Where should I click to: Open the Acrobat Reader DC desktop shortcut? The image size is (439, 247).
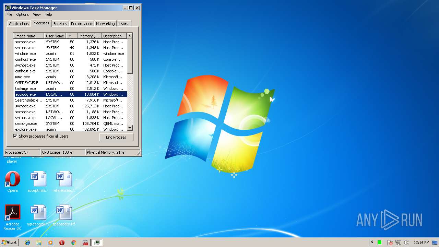click(x=12, y=217)
